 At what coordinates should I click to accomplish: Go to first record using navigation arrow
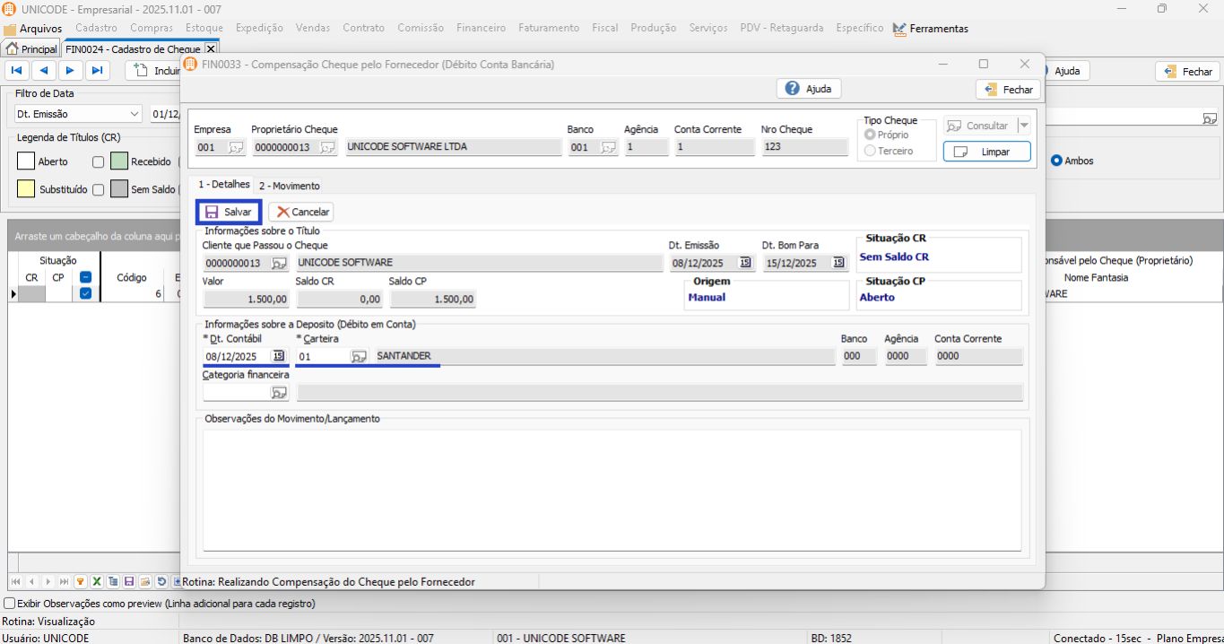pos(17,71)
